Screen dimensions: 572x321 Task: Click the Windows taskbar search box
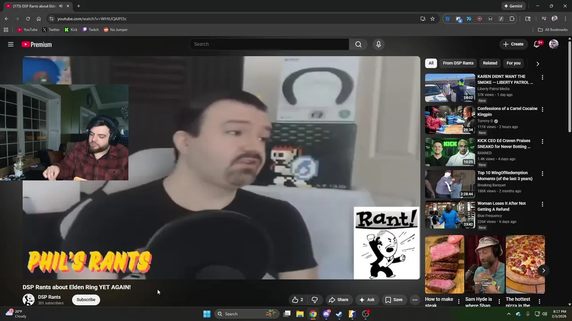(x=246, y=314)
